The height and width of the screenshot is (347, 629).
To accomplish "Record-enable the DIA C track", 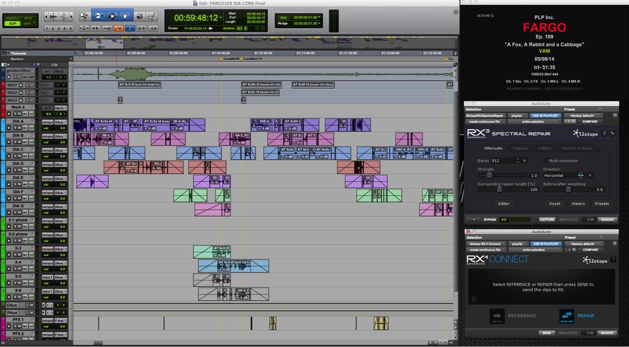I will click(9, 156).
